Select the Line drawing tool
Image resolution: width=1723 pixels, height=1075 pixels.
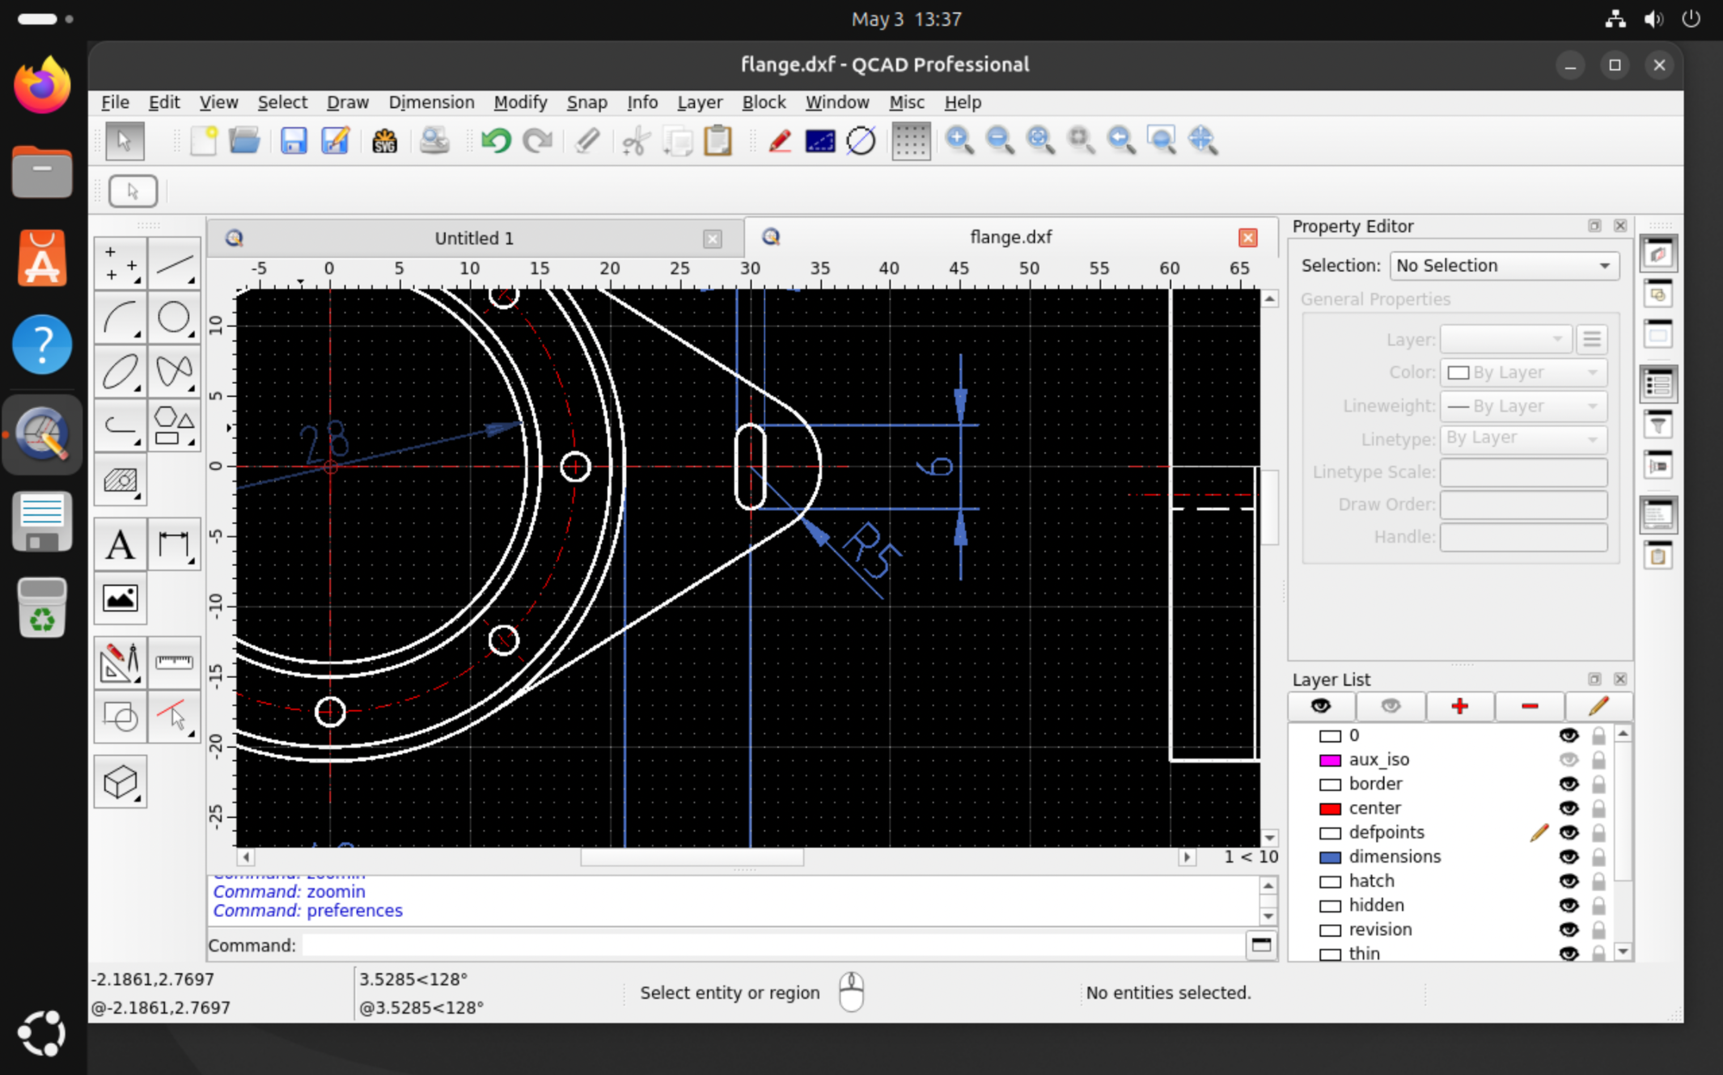[174, 264]
